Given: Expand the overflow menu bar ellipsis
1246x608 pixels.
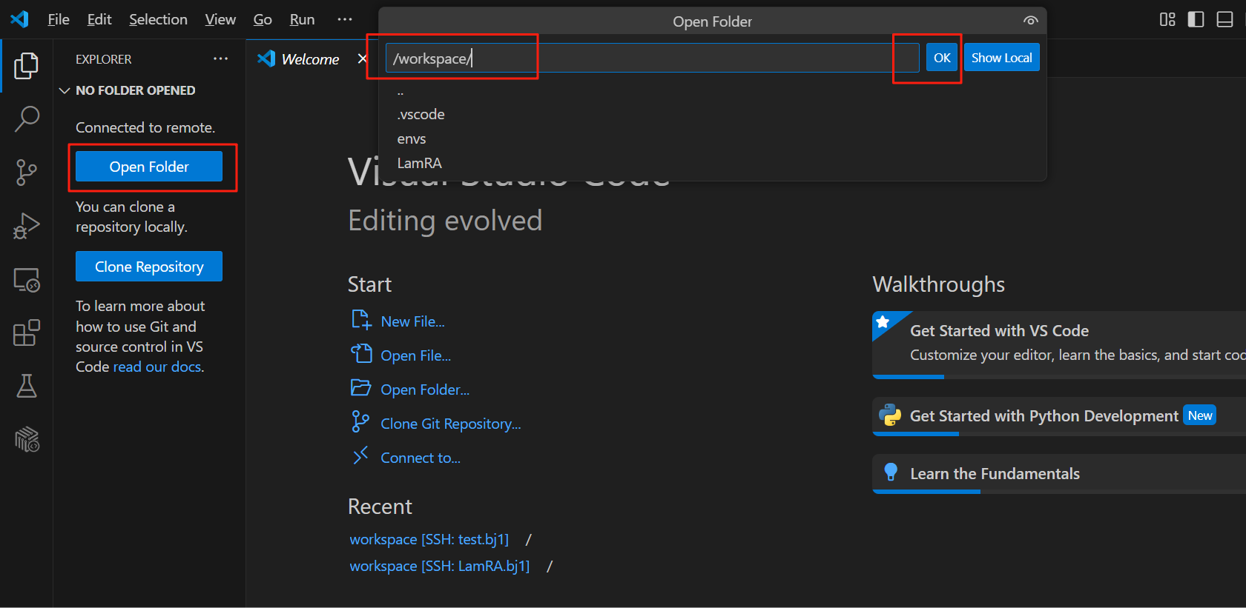Looking at the screenshot, I should coord(345,19).
